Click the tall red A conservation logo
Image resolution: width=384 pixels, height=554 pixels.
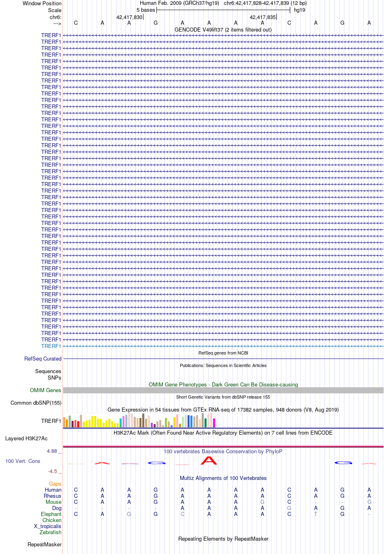(209, 460)
